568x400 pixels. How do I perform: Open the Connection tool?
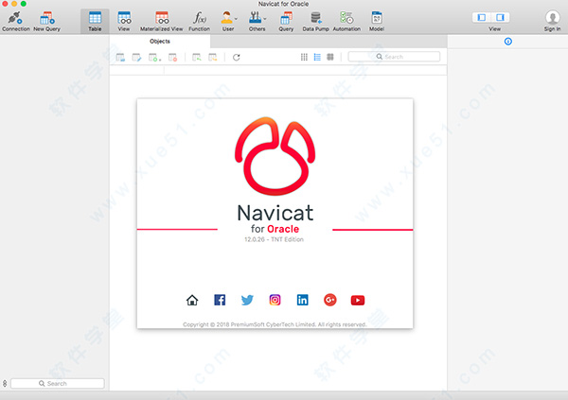click(x=15, y=21)
